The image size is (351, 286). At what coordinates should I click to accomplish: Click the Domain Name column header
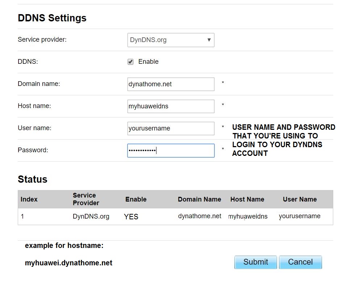[x=199, y=199]
